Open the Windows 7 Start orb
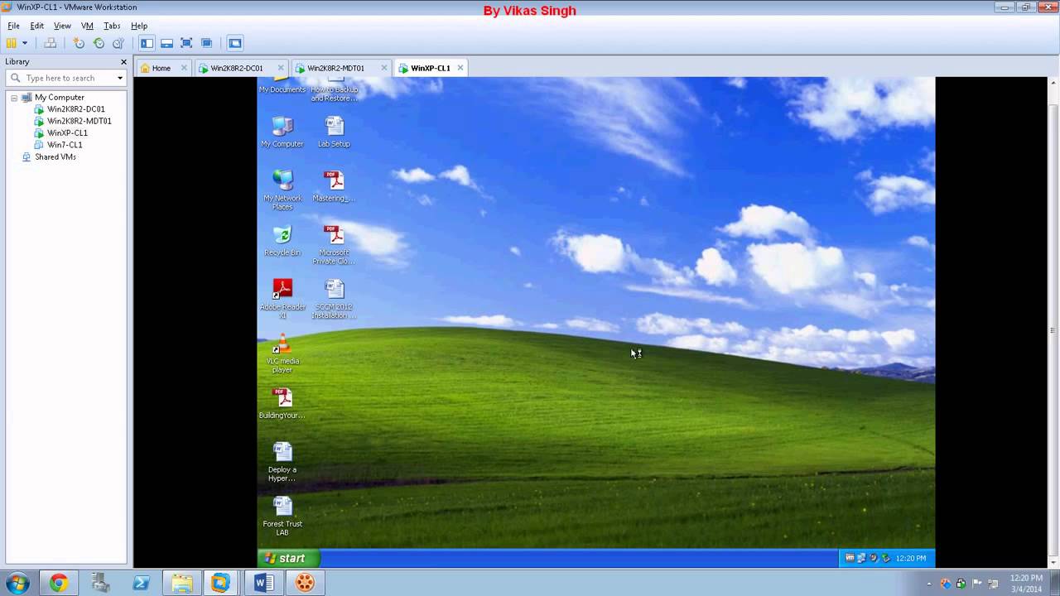 (17, 583)
